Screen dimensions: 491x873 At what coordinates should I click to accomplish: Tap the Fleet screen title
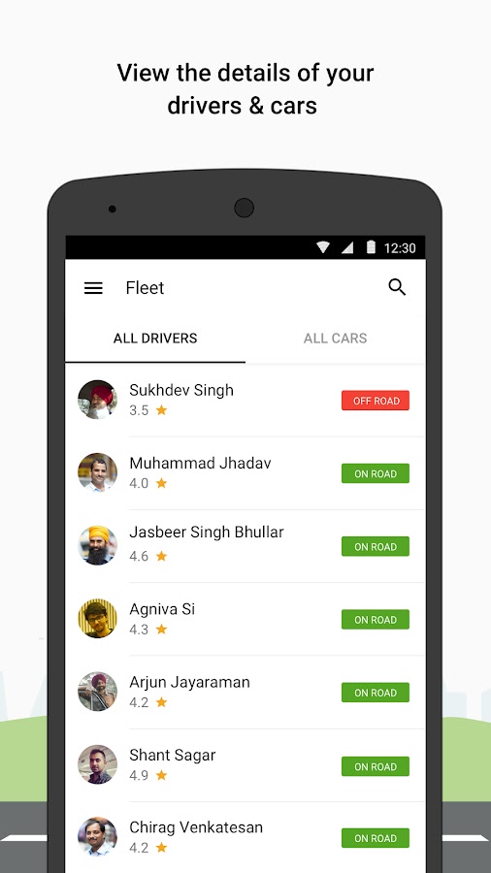point(145,288)
